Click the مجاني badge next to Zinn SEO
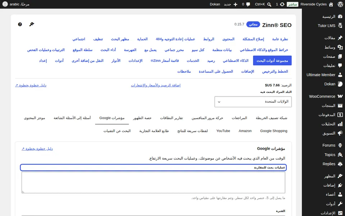The image size is (345, 216). 253,24
